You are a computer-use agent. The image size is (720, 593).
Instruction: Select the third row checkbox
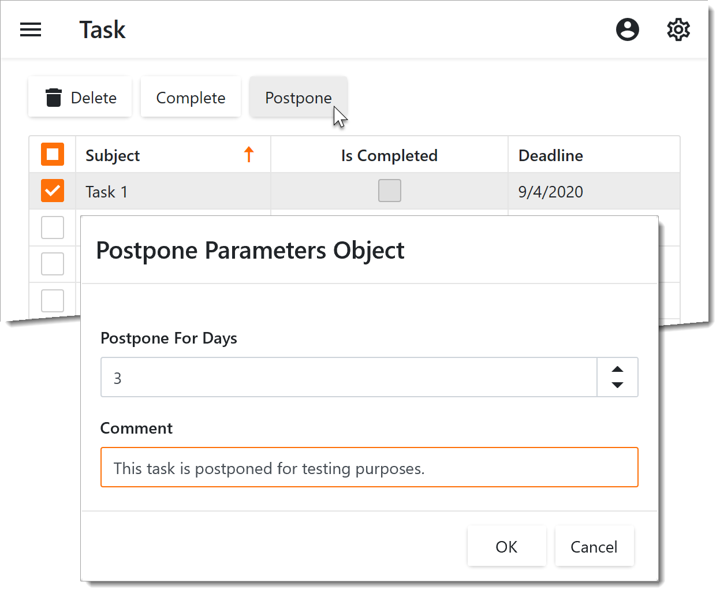(x=53, y=264)
